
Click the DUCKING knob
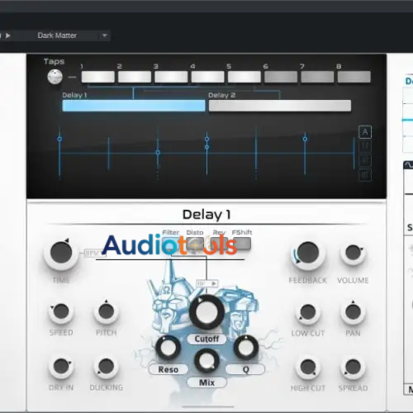tap(107, 367)
